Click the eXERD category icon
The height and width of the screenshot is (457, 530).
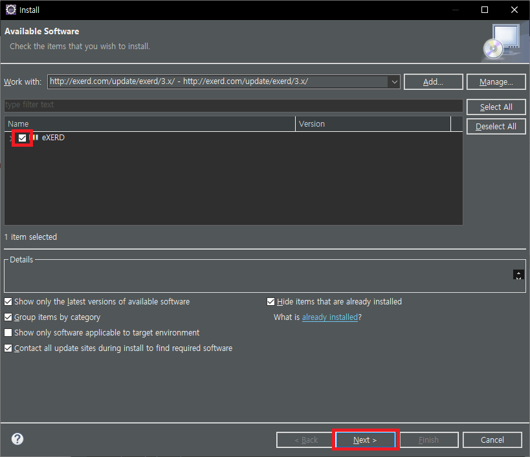pos(35,138)
